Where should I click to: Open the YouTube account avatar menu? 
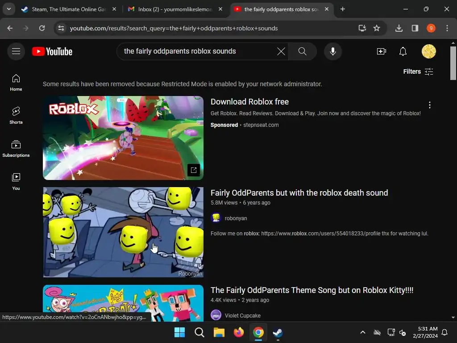point(429,51)
